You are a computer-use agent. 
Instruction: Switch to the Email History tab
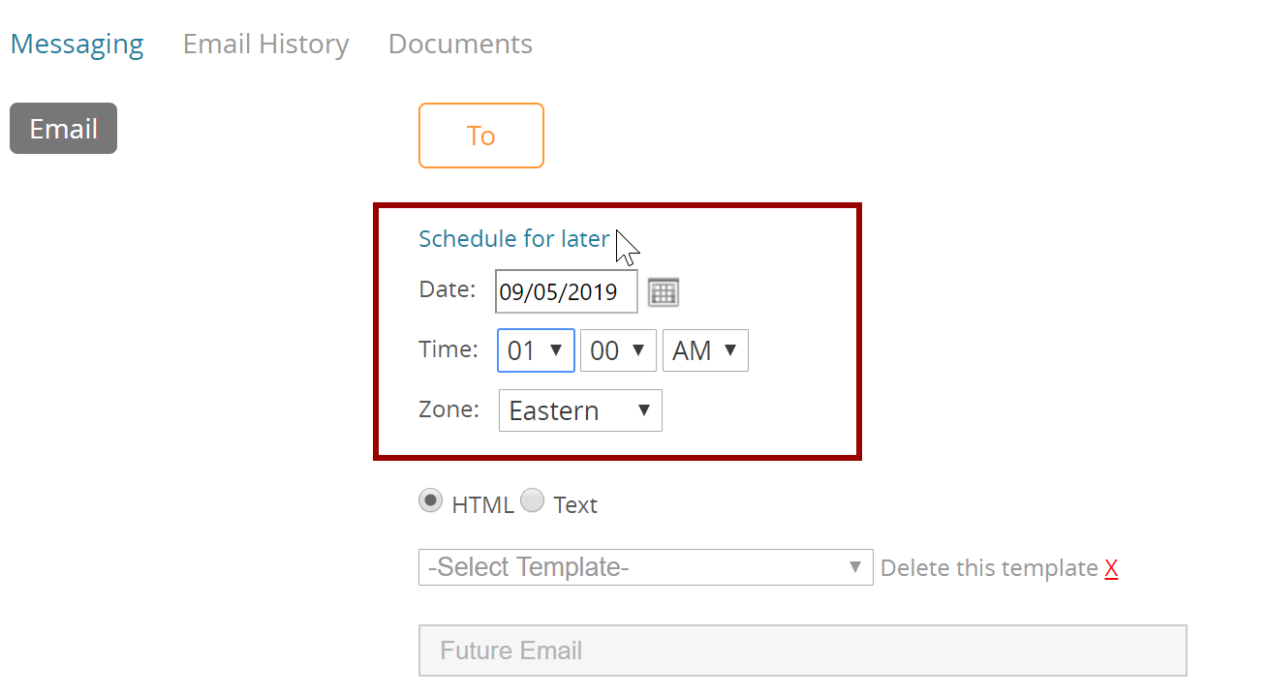265,45
